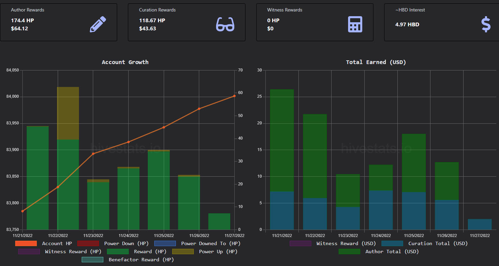Image resolution: width=499 pixels, height=266 pixels.
Task: Select the 118.67 HP curation value
Action: (152, 20)
